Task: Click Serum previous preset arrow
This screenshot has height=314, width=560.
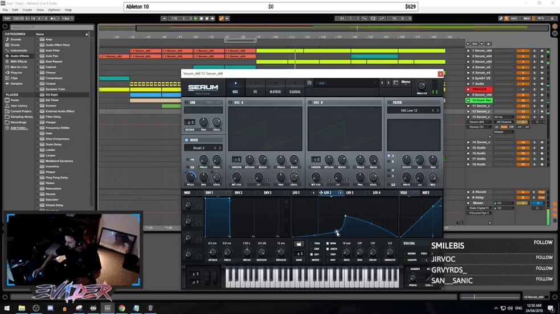Action: (382, 82)
